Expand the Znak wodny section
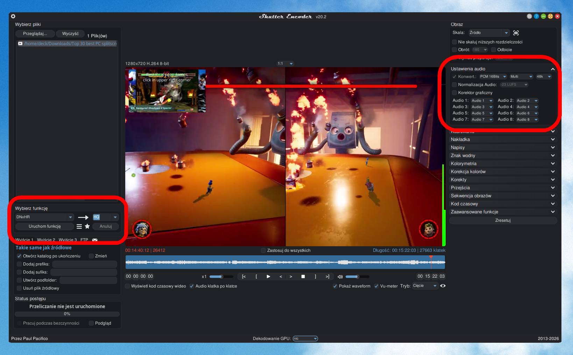 tap(503, 156)
